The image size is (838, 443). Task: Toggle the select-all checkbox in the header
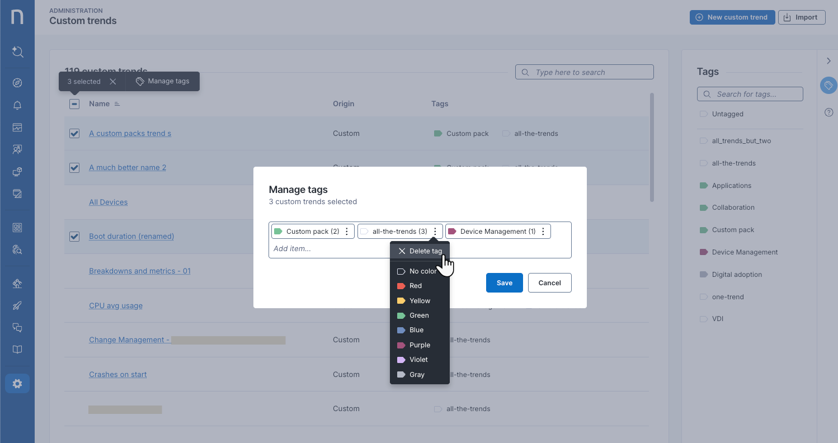(x=74, y=104)
